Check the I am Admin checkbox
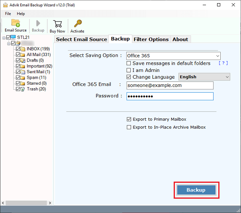 (x=129, y=70)
